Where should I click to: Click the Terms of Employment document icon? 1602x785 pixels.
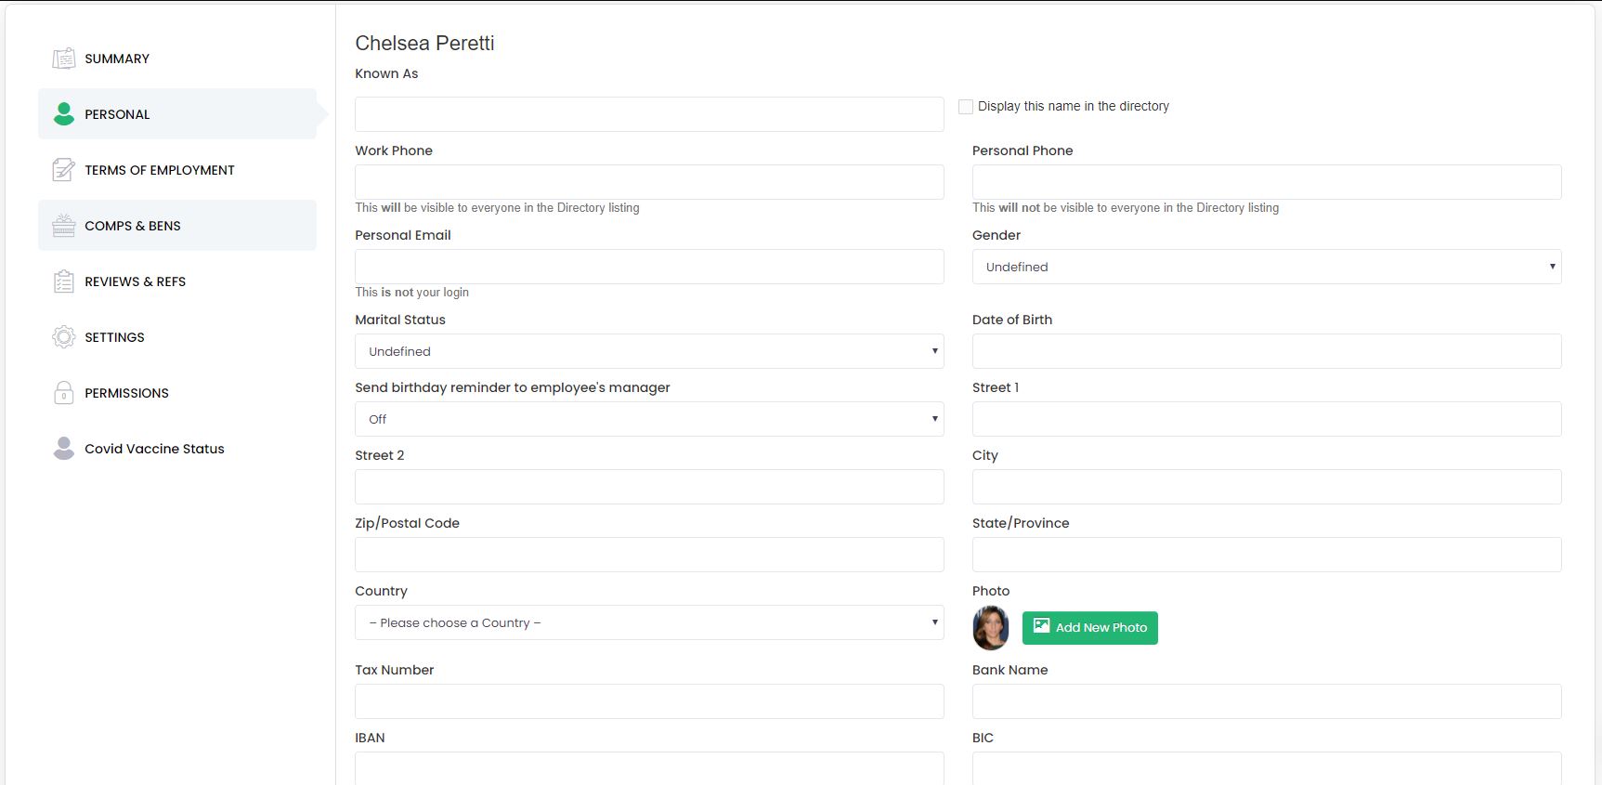pyautogui.click(x=63, y=170)
